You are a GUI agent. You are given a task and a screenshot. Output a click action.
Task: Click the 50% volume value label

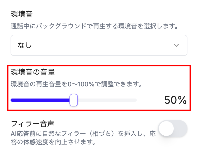pyautogui.click(x=175, y=100)
